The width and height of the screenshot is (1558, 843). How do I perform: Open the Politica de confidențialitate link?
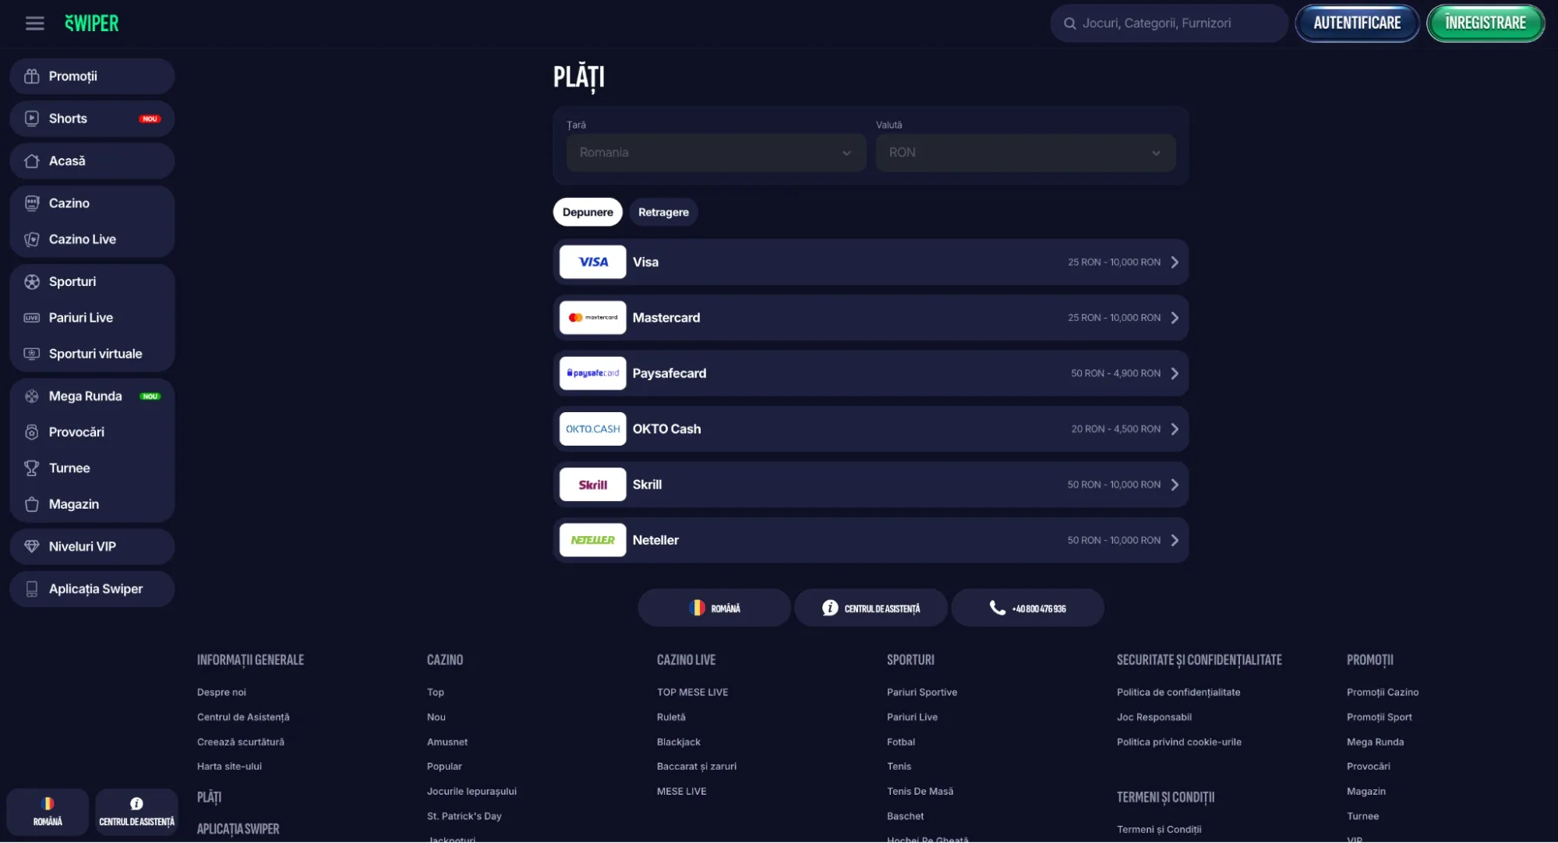point(1178,692)
